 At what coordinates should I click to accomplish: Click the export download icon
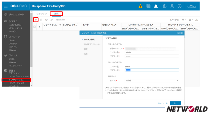[x=197, y=20]
